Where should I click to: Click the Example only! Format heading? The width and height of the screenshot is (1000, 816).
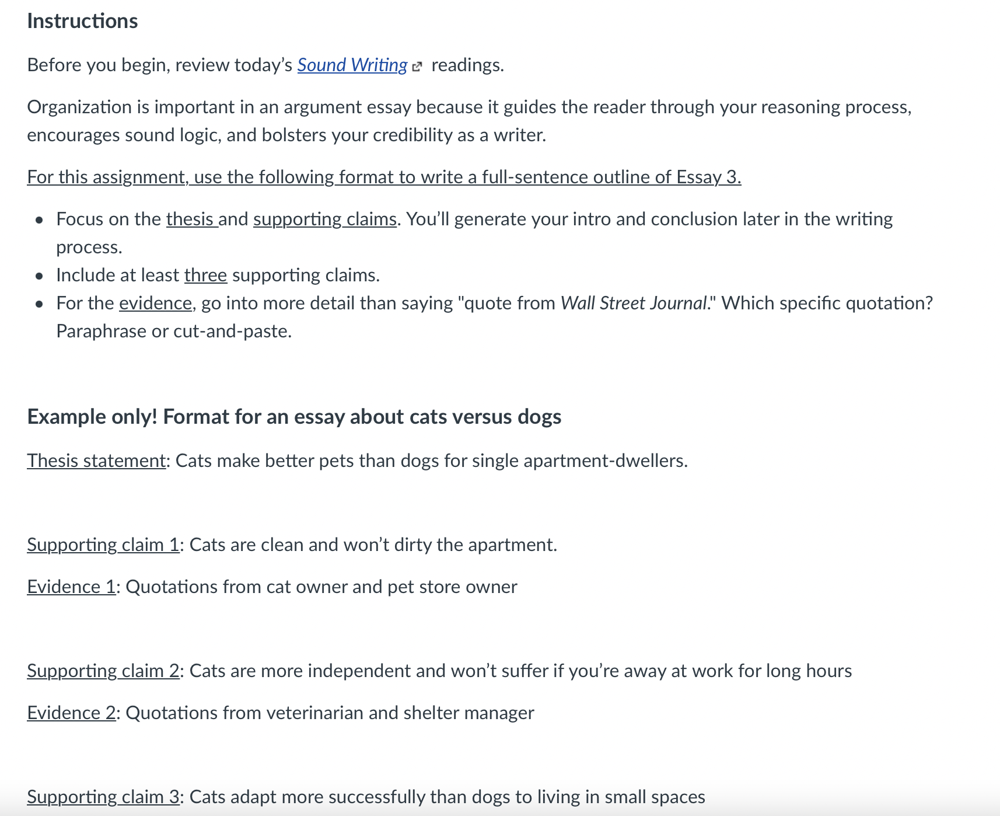[294, 417]
